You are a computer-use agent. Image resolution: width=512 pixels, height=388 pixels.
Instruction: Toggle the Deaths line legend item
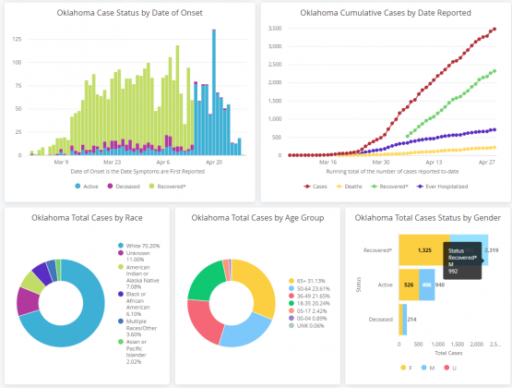349,187
